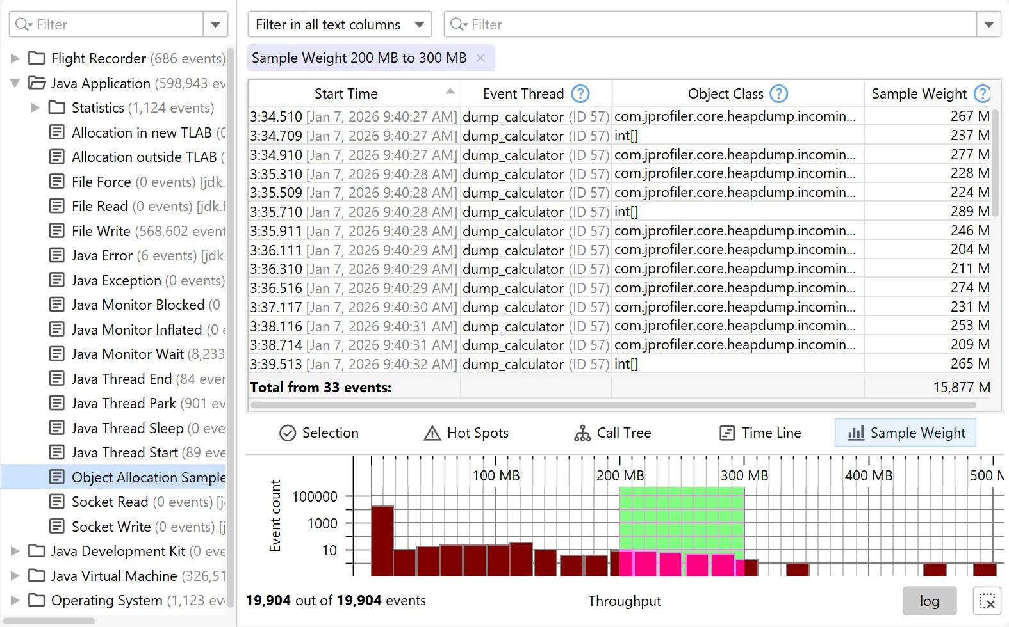
Task: Select the event row at 3:36.516
Action: click(619, 288)
